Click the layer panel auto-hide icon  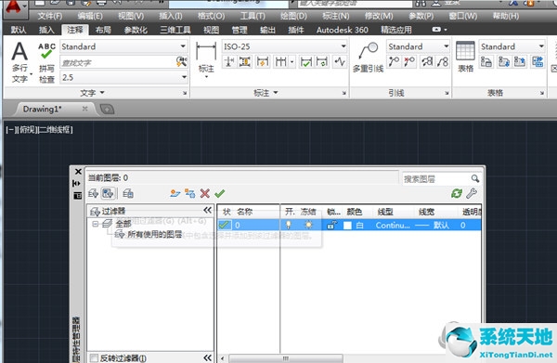pos(77,183)
